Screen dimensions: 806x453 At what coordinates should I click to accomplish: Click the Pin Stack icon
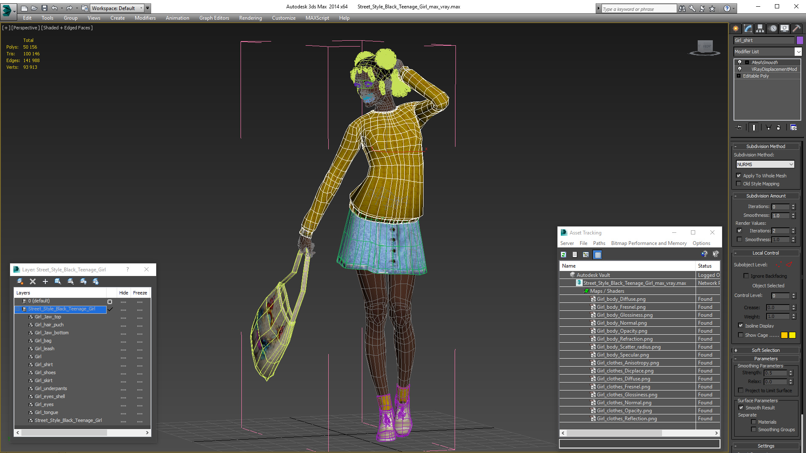[739, 128]
